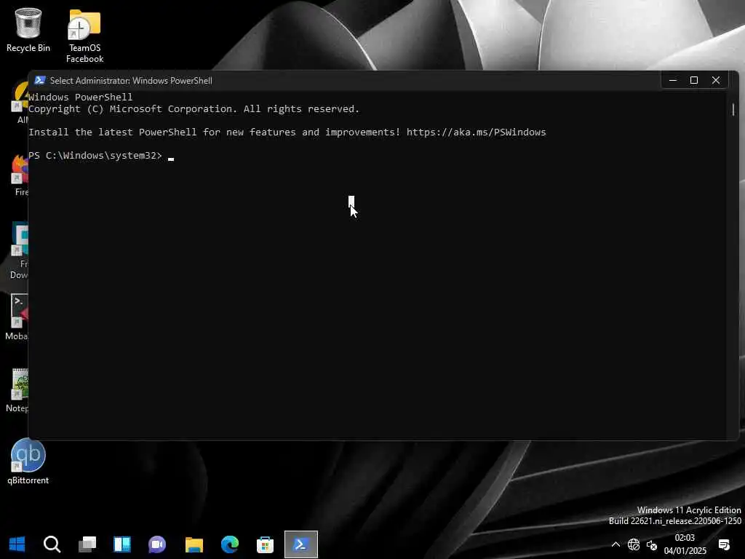Open the notification center icon

724,544
